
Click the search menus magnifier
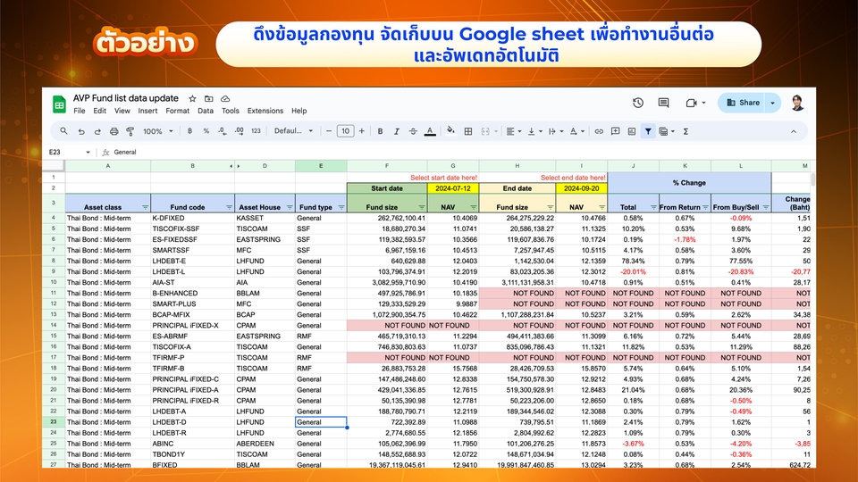[x=64, y=131]
